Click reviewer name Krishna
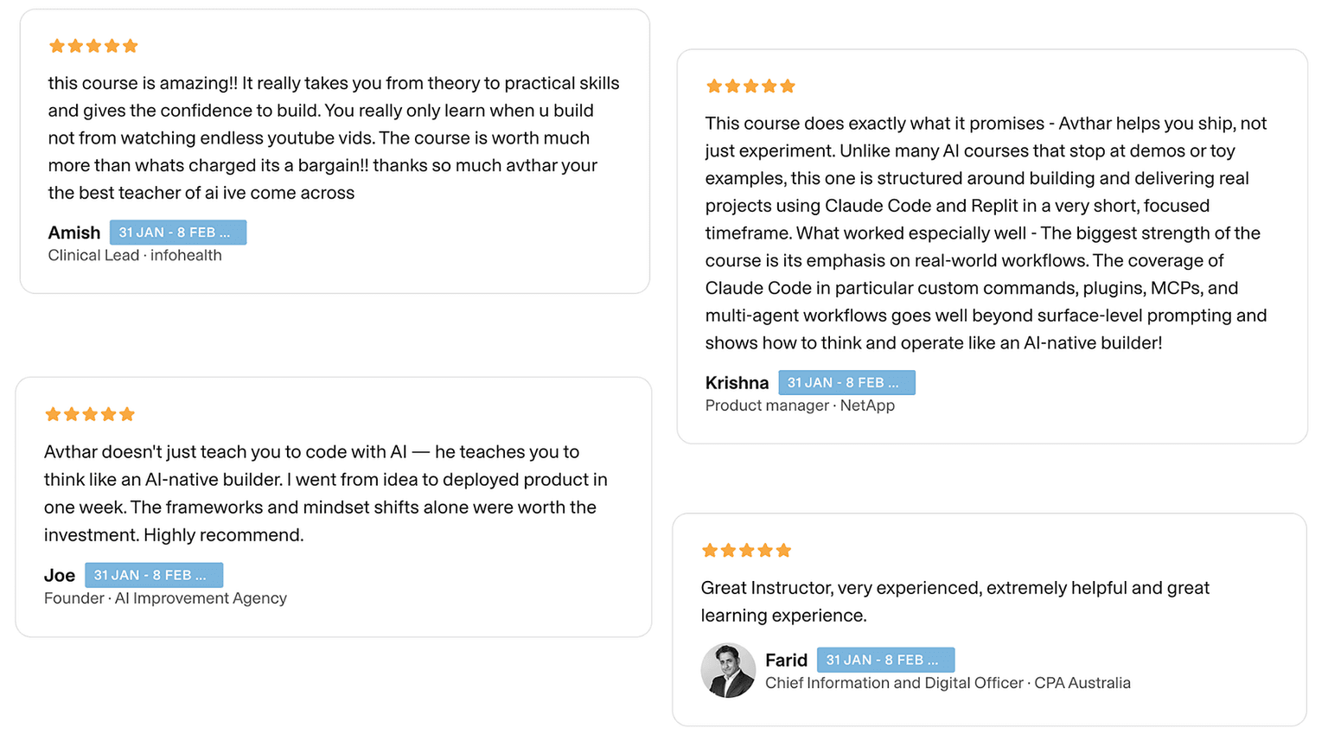The image size is (1328, 747). click(737, 383)
